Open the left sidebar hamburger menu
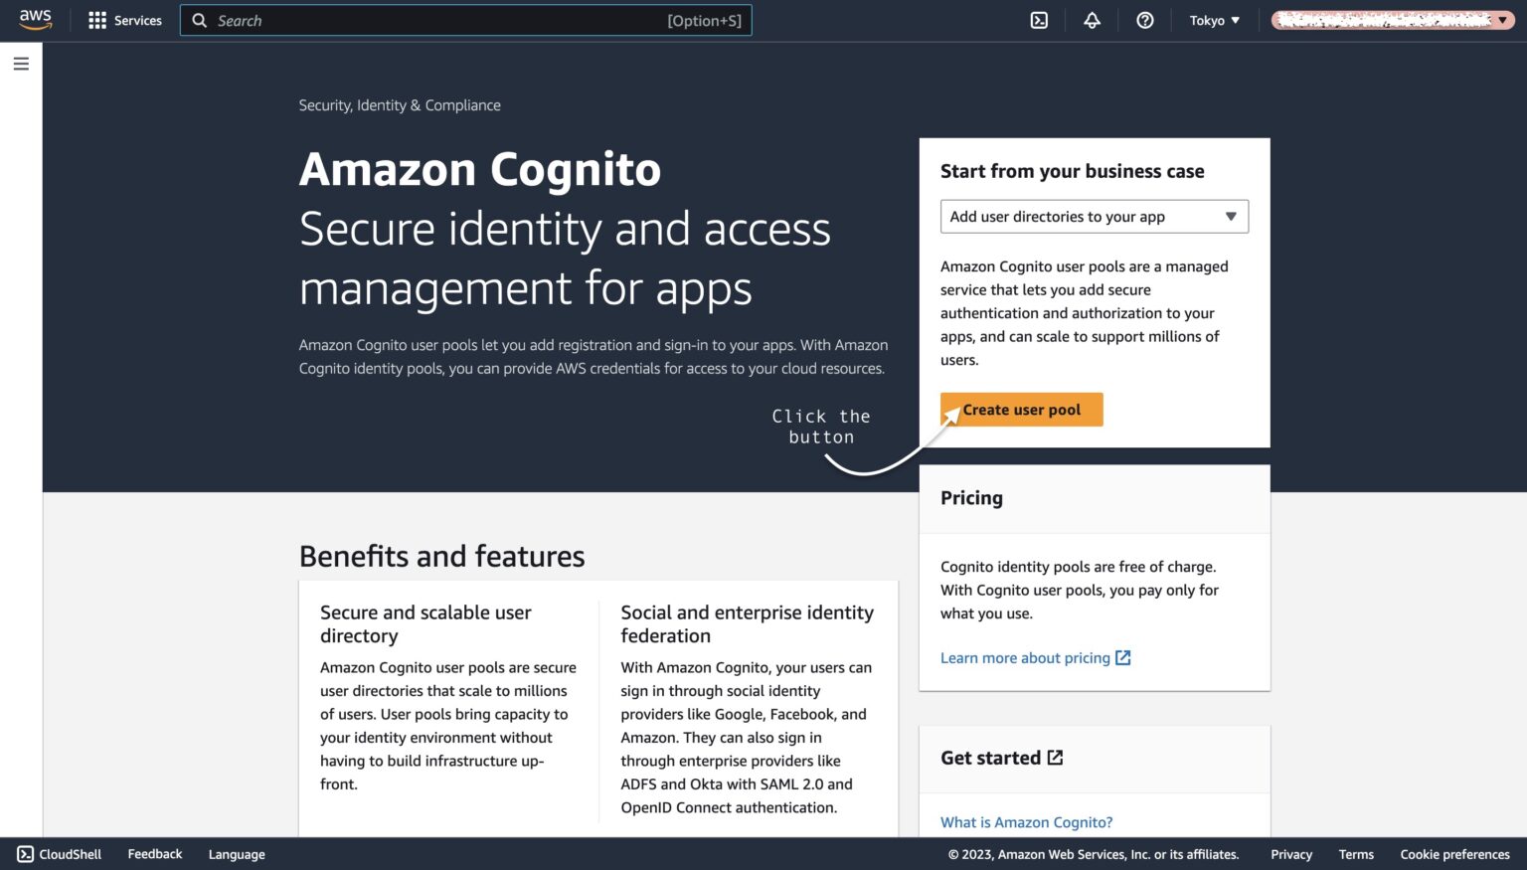The width and height of the screenshot is (1527, 870). coord(21,63)
